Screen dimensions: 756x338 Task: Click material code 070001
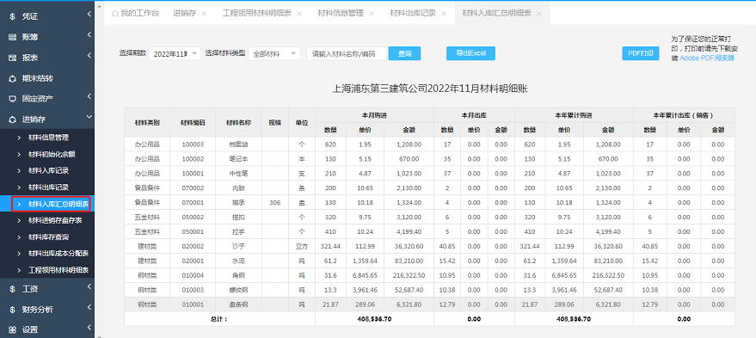click(x=193, y=202)
